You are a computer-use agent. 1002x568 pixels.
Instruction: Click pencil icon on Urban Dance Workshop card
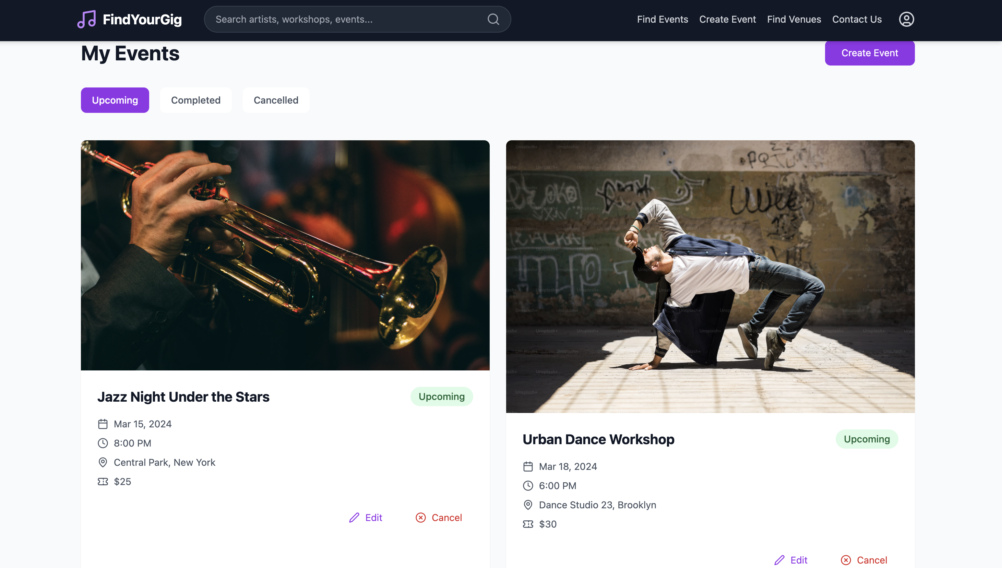[x=779, y=560]
